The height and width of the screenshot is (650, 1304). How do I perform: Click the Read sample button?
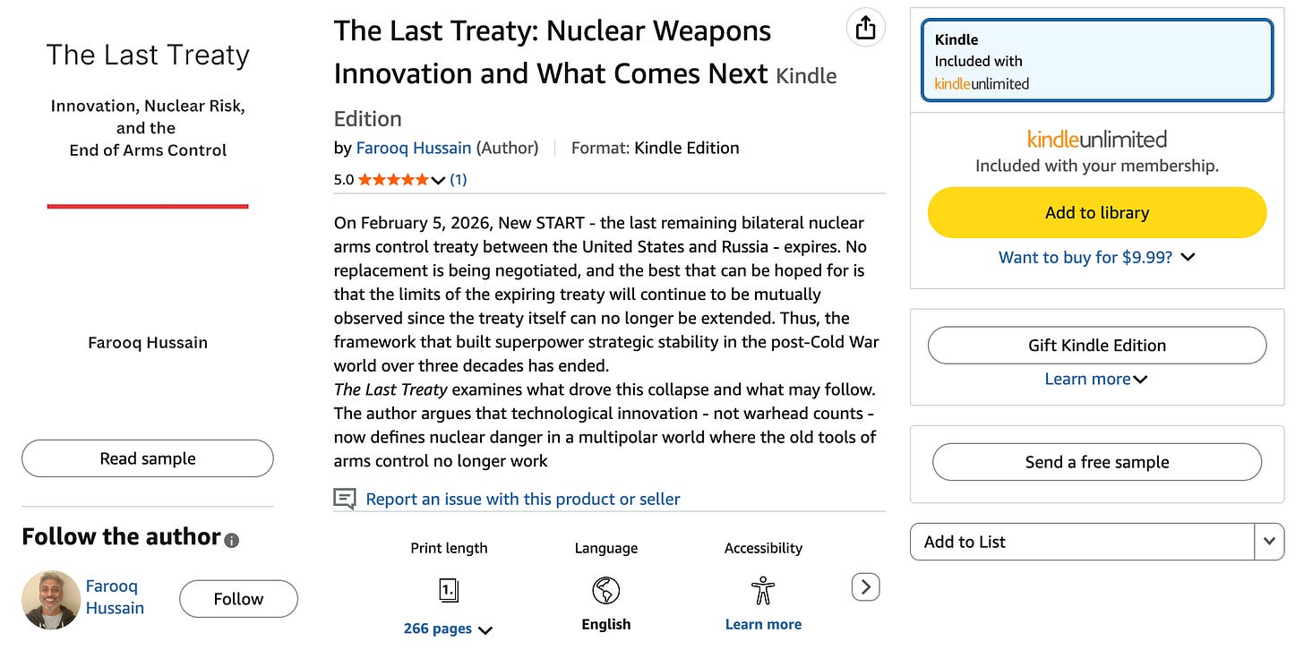click(x=148, y=458)
